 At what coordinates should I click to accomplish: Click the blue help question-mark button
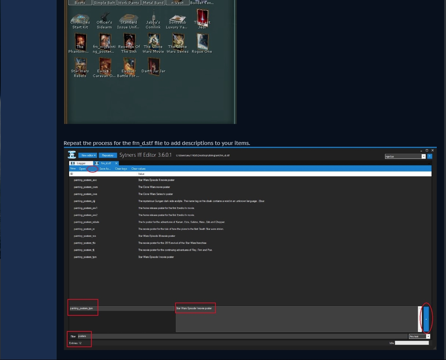coord(429,156)
